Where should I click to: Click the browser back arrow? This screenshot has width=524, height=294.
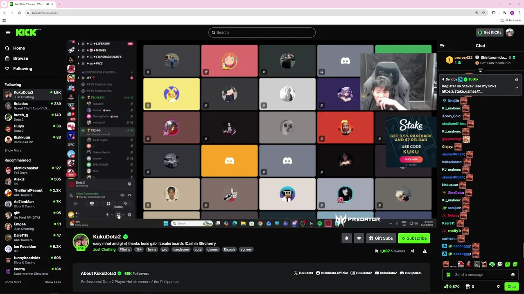[x=5, y=13]
